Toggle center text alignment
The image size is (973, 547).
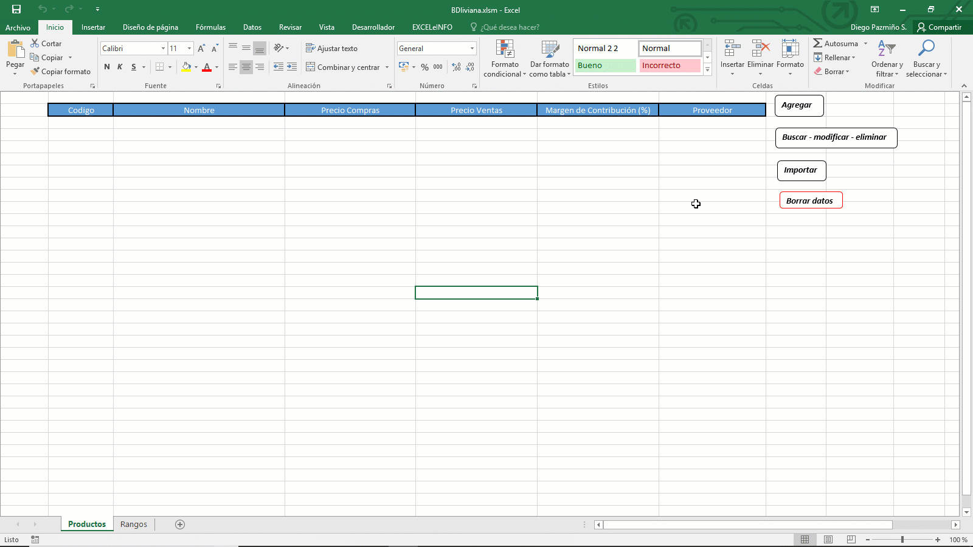point(246,67)
